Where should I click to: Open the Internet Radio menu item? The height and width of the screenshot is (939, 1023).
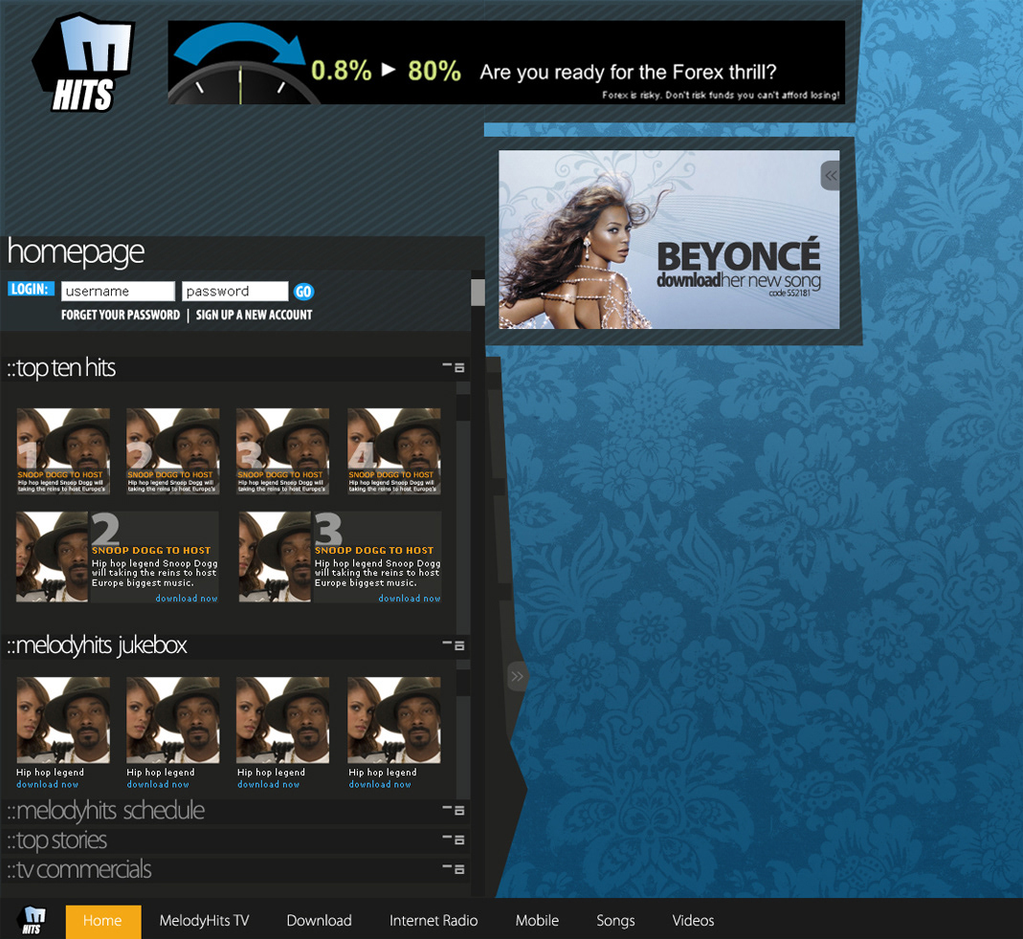coord(434,921)
